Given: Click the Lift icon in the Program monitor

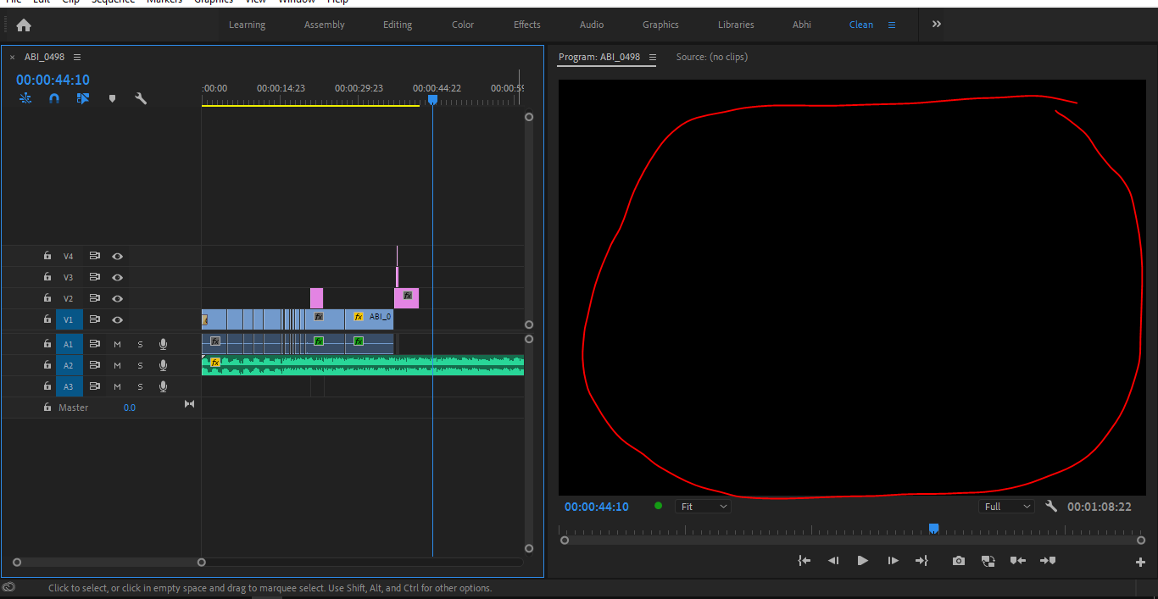Looking at the screenshot, I should (x=1017, y=560).
